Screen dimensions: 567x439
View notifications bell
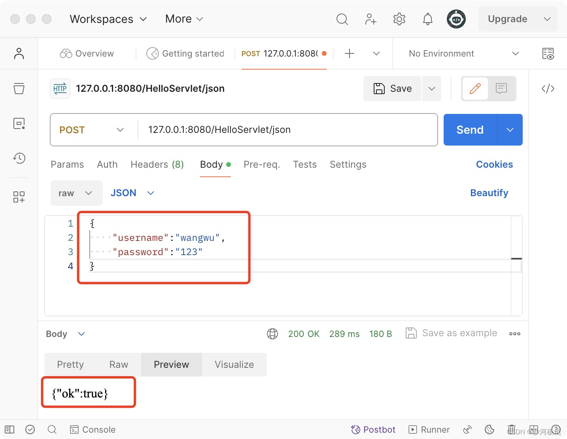427,19
